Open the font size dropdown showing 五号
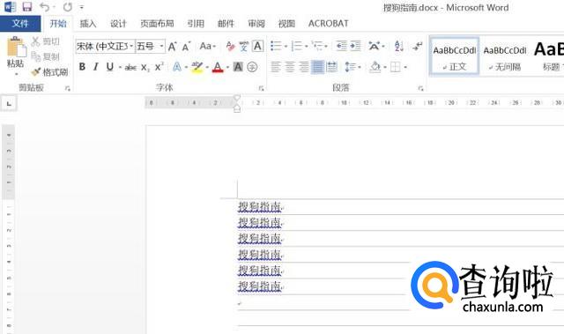 click(150, 47)
